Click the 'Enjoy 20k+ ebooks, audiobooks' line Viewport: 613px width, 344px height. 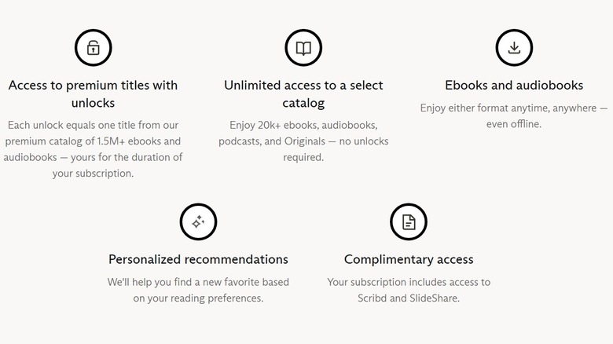point(303,124)
